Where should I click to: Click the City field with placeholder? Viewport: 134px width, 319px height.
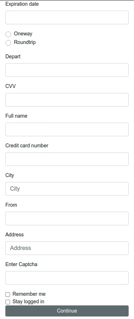click(67, 189)
